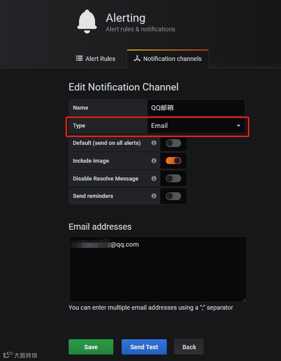Click the Edit Notification Channel heading

(x=123, y=87)
